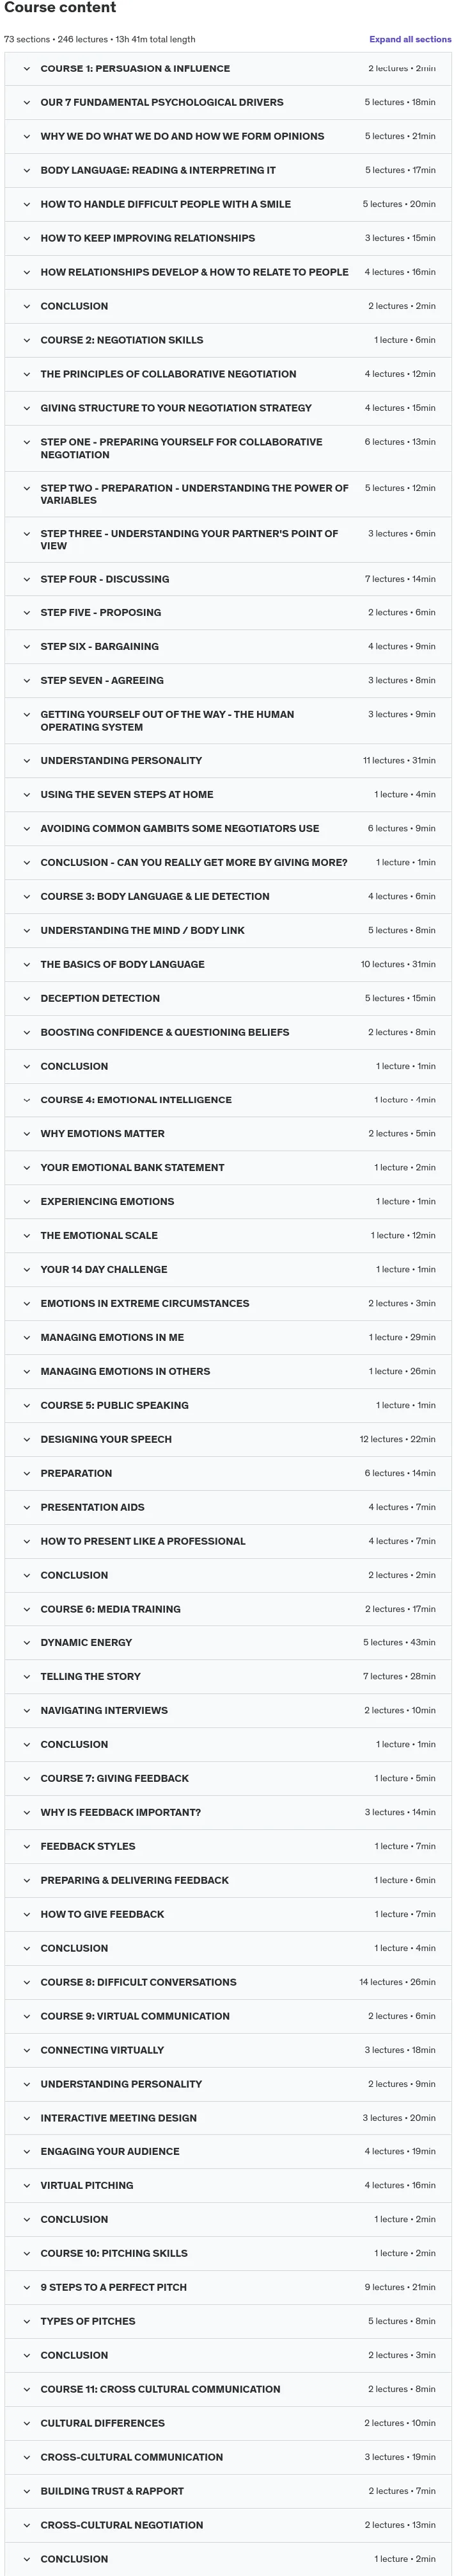Open Course 7: Giving Feedback section

[x=228, y=1778]
